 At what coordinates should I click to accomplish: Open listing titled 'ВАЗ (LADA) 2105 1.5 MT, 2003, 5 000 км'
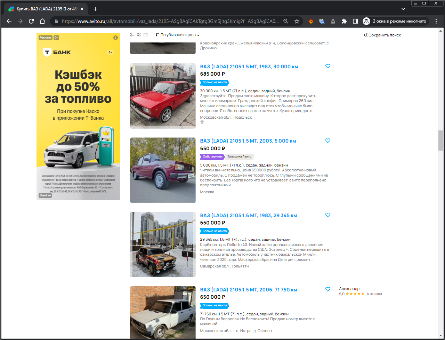[x=248, y=141]
